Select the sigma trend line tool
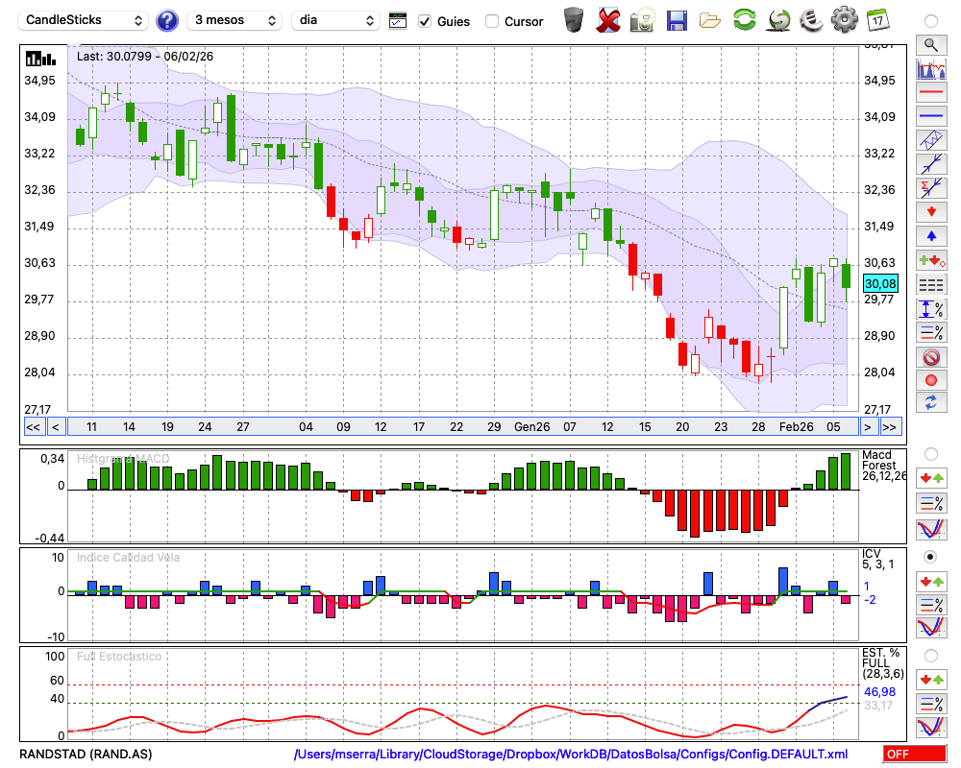The image size is (961, 768). click(931, 188)
